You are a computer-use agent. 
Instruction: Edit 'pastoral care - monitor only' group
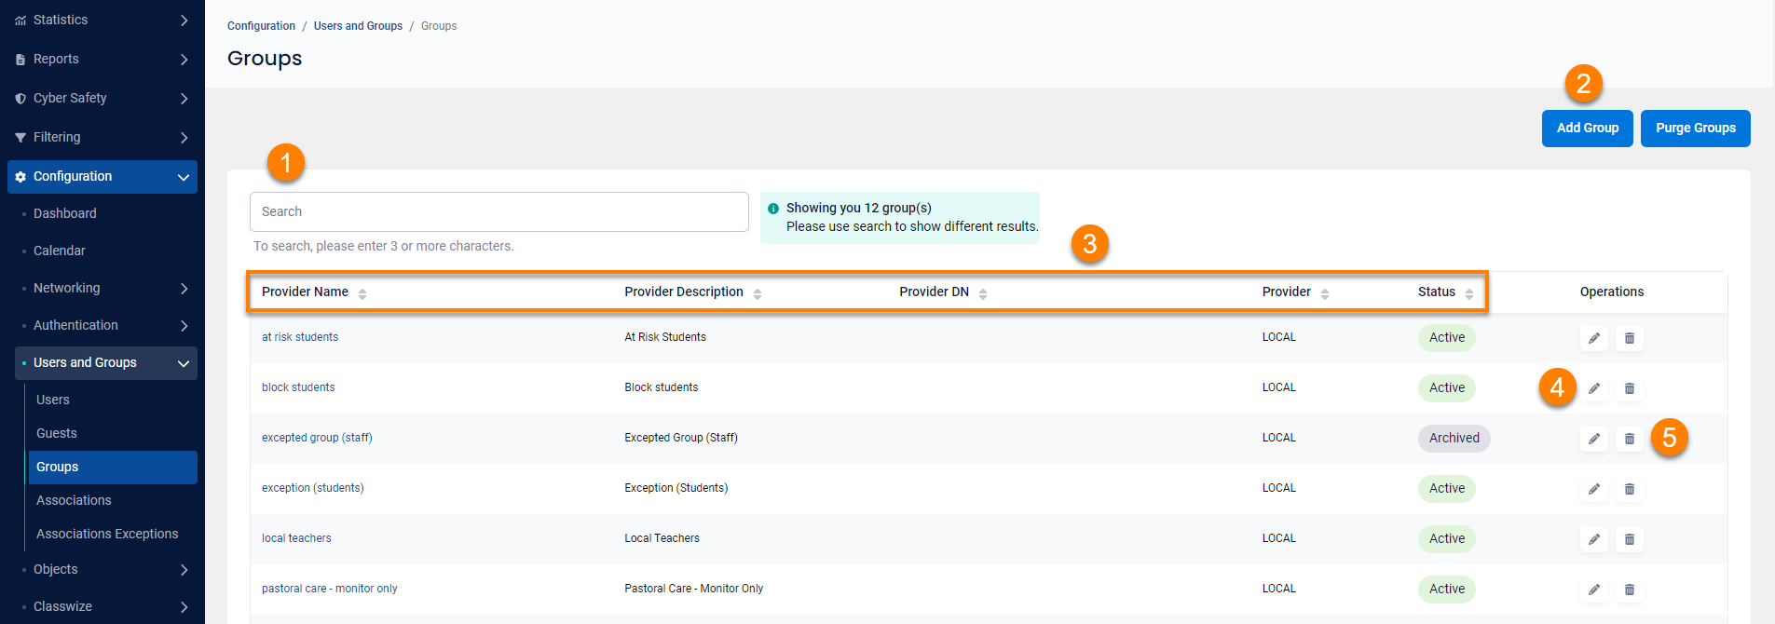tap(1594, 590)
